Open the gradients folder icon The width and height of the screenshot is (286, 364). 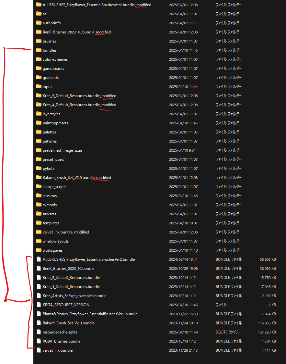39,77
